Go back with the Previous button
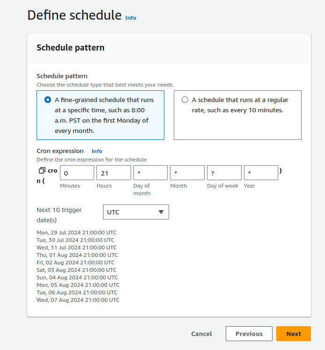 (249, 334)
